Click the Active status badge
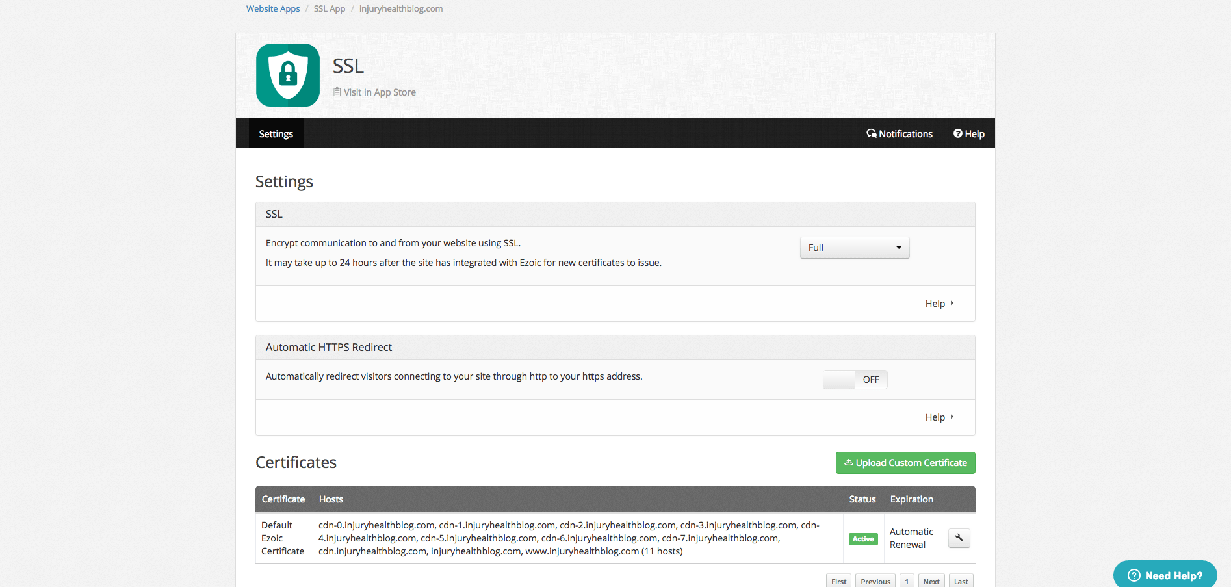Screen dimensions: 1231x587 863,539
